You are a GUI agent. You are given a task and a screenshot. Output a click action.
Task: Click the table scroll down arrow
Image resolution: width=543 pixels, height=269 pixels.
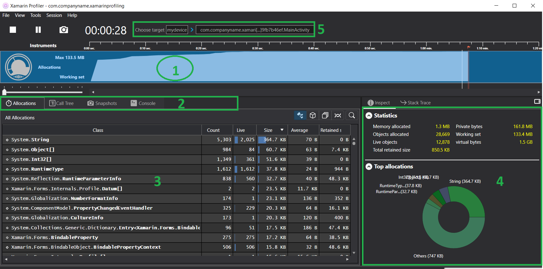(354, 253)
